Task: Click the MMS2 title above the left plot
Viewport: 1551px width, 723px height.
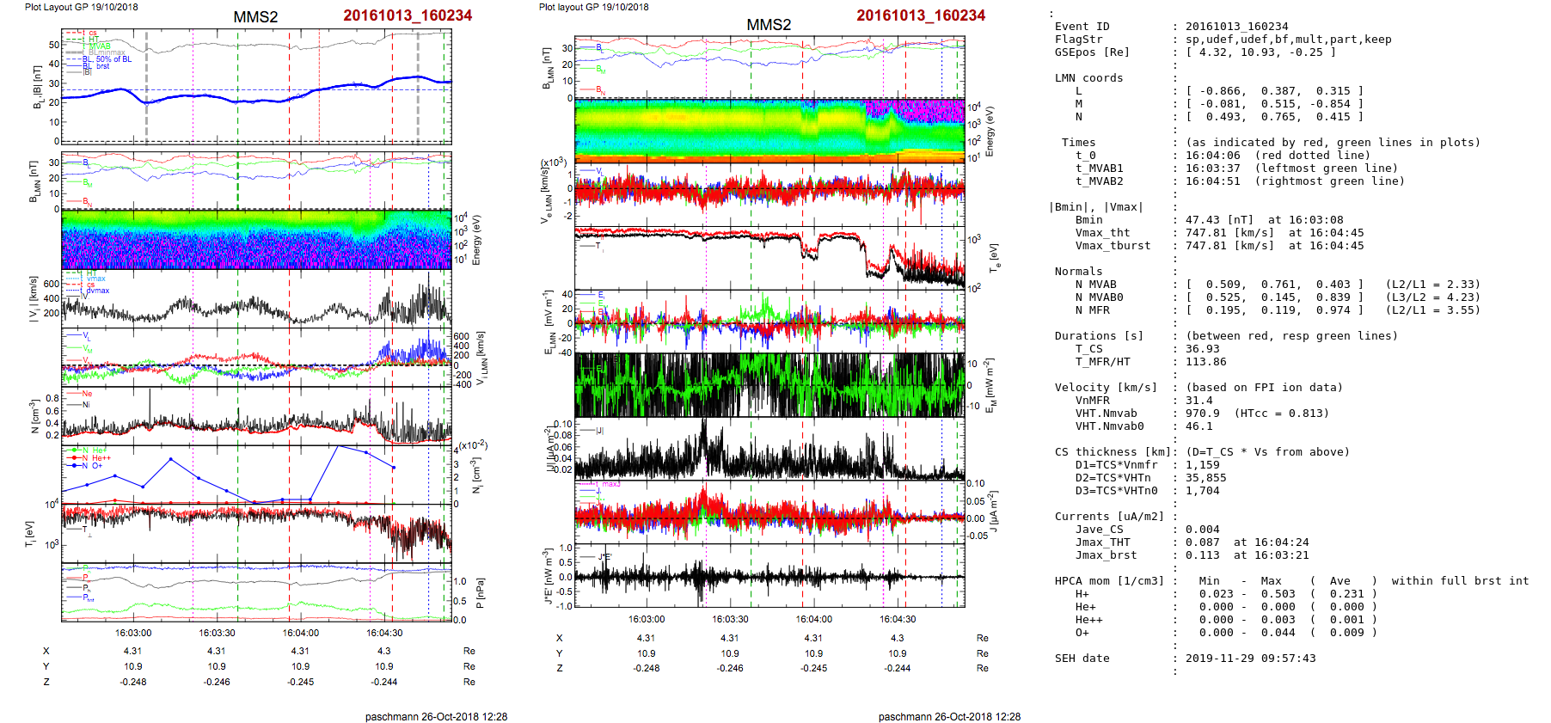Action: click(x=255, y=17)
